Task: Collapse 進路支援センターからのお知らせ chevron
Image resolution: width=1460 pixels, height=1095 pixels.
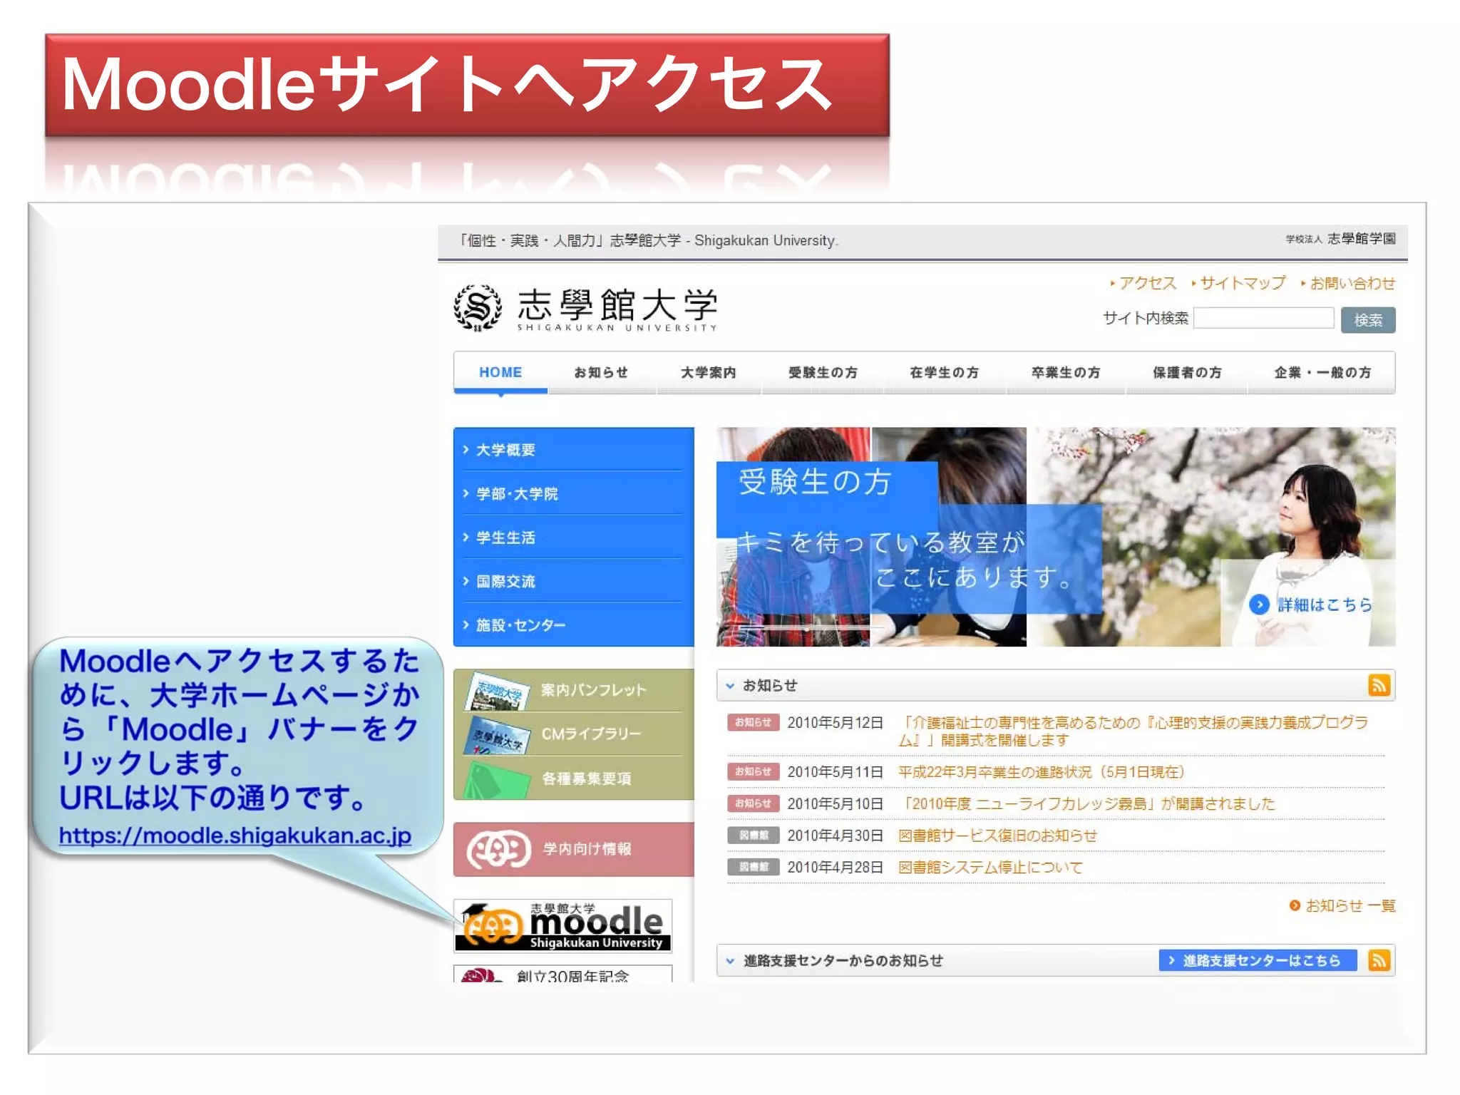Action: click(730, 961)
